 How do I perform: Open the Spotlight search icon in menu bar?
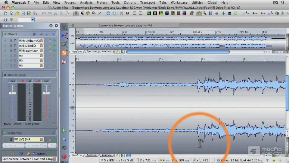[x=283, y=3]
